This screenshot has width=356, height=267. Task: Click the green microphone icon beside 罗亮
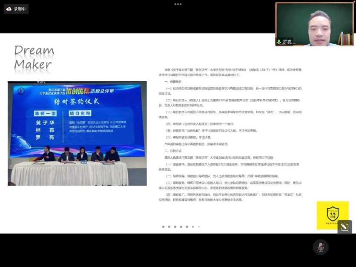pos(280,42)
